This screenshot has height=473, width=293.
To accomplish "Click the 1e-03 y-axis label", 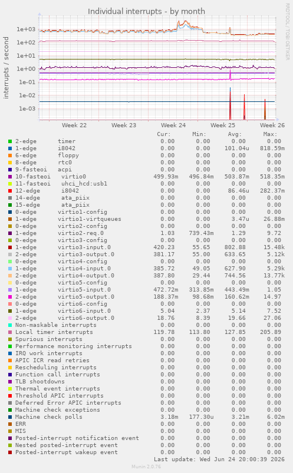I will pyautogui.click(x=27, y=108).
